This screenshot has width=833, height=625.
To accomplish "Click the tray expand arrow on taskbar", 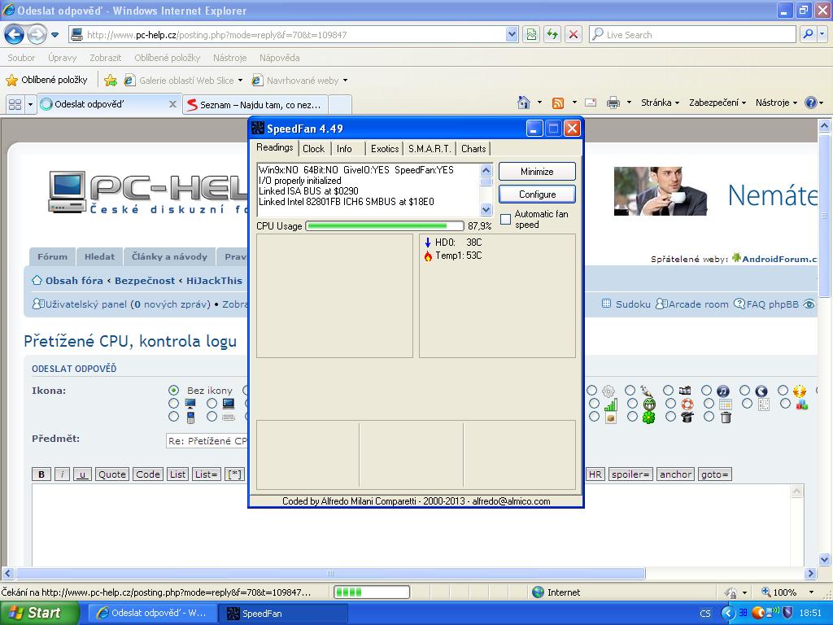I will pyautogui.click(x=727, y=613).
